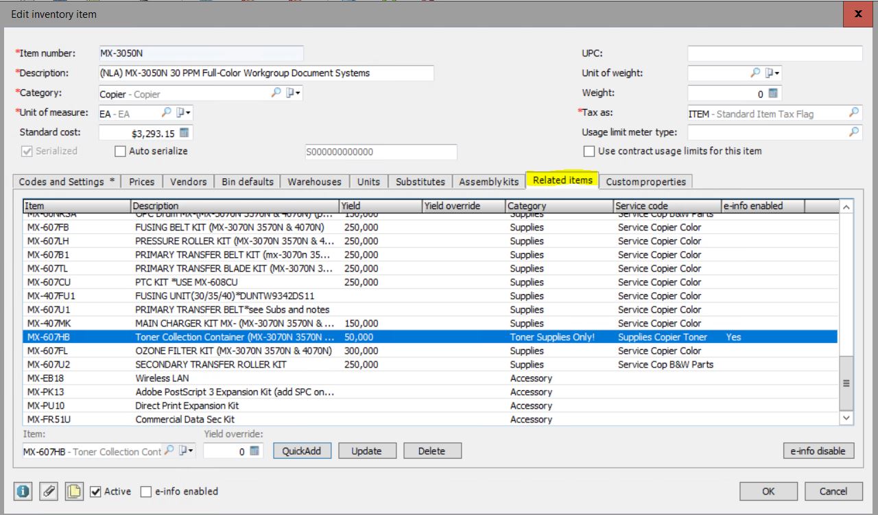Enable the e-info enabled checkbox at bottom
878x515 pixels.
tap(145, 491)
